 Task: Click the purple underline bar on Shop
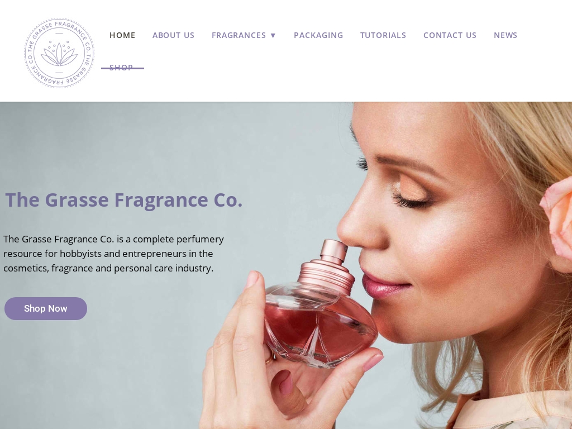pos(122,68)
